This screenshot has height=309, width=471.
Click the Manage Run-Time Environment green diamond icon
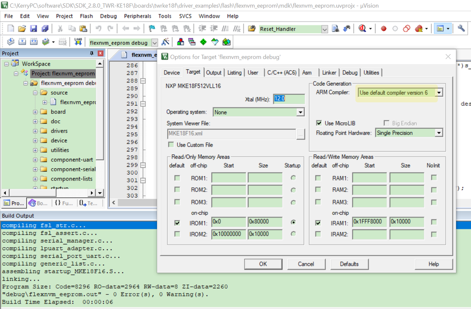pos(203,42)
